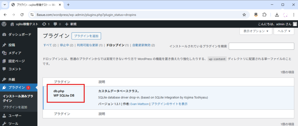The height and width of the screenshot is (126, 298).
Task: Click the browser profile avatar icon
Action: click(285, 15)
